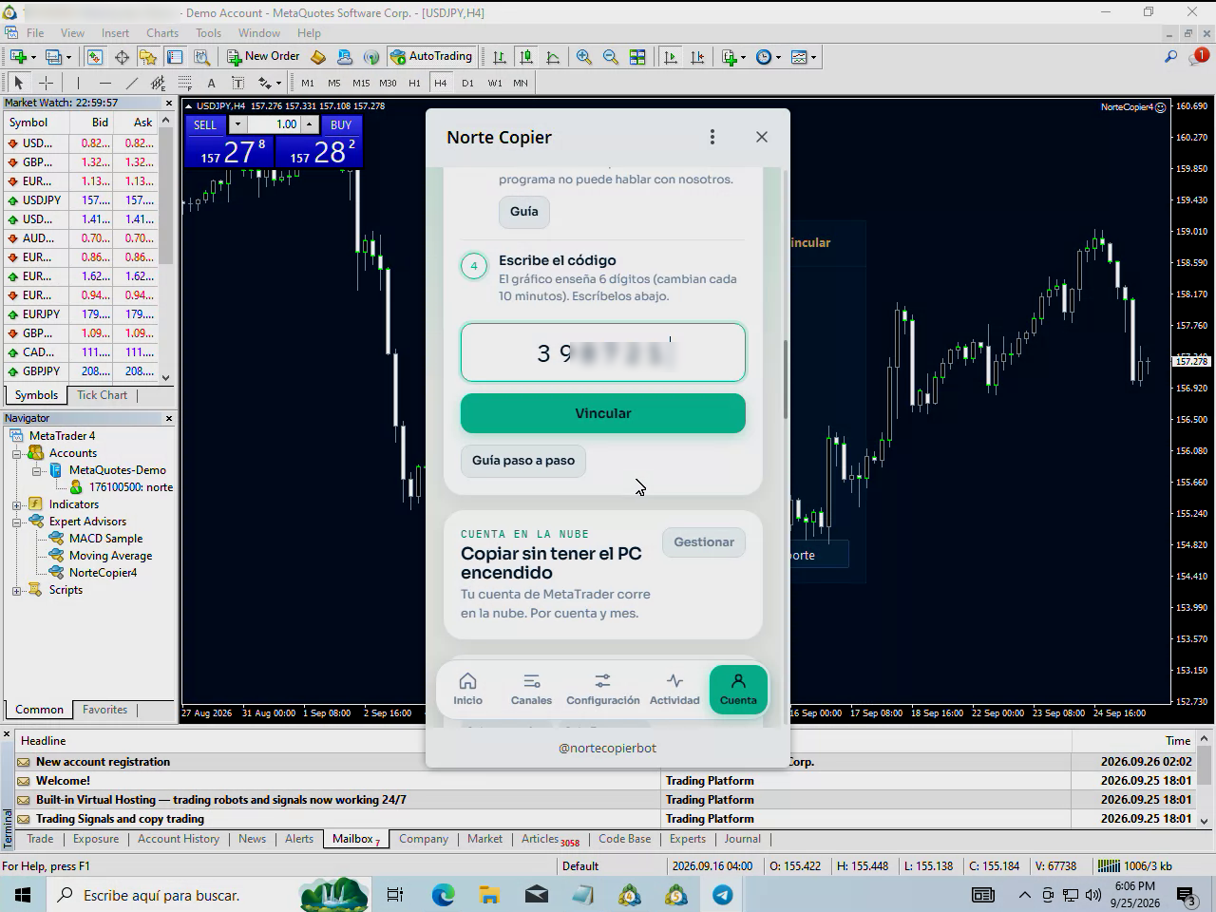The width and height of the screenshot is (1216, 912).
Task: Tile chart windows icon
Action: click(637, 57)
